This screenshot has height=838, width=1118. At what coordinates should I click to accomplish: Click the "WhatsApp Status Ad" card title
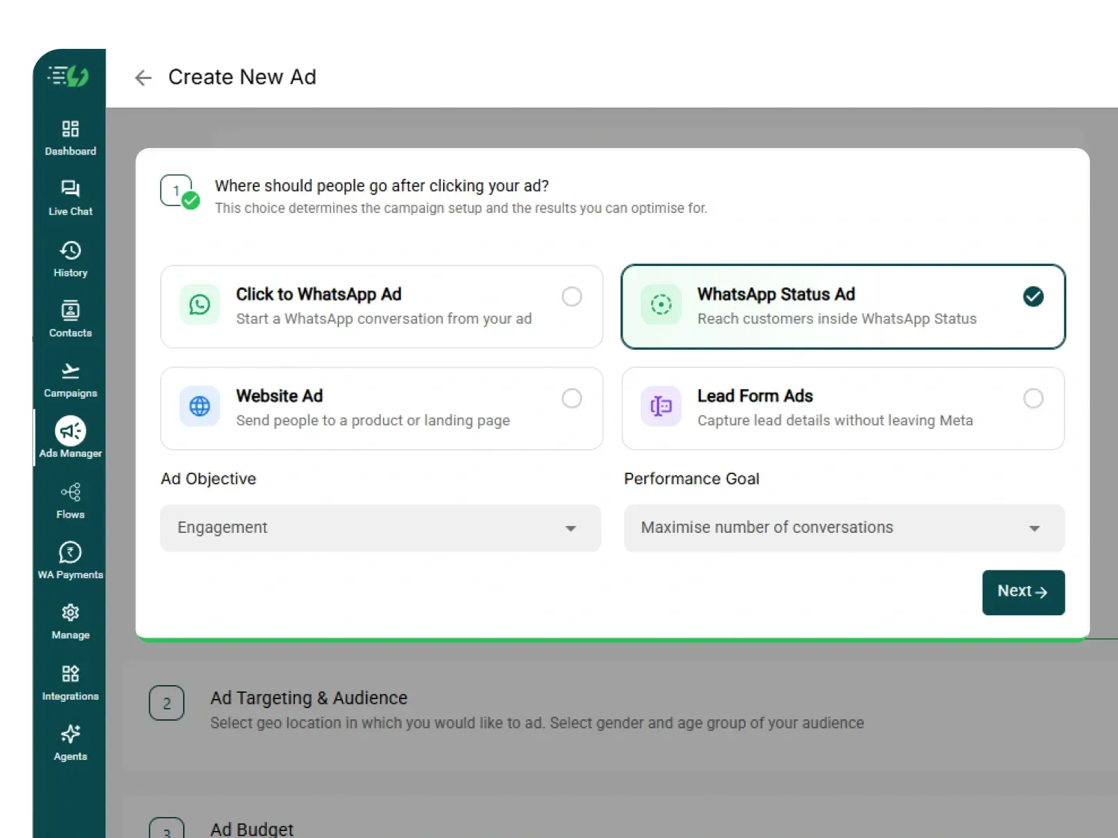[776, 295]
